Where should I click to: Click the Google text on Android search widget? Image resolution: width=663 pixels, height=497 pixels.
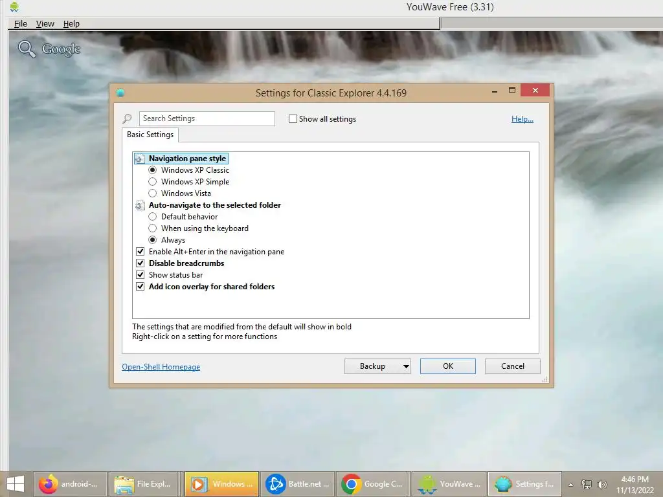[61, 49]
